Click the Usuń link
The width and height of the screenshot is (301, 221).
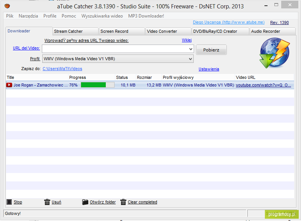(56, 202)
